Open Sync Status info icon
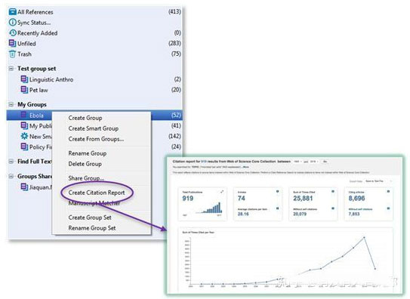Screen dimensions: 410x299 click(13, 22)
